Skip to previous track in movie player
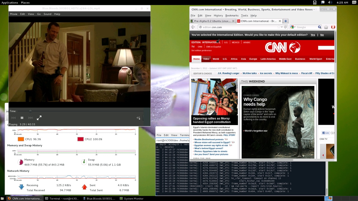The width and height of the screenshot is (358, 201). pyautogui.click(x=13, y=118)
